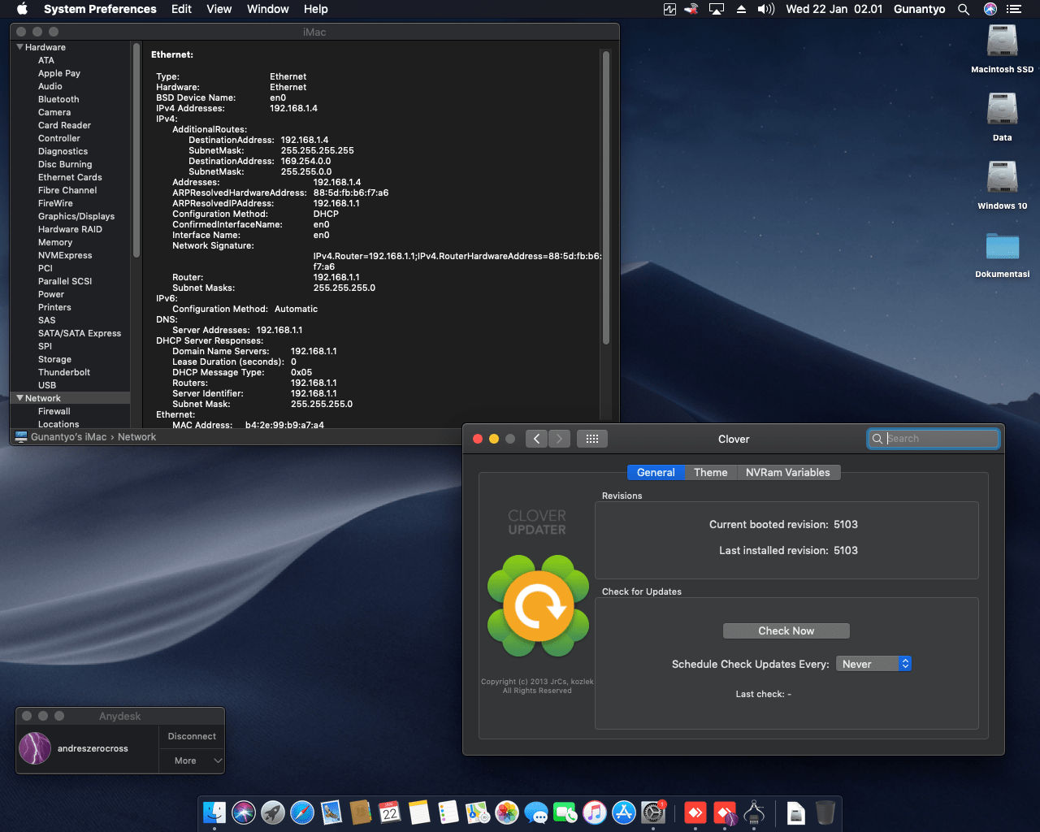Click Disconnect in the Anydesk window
The height and width of the screenshot is (832, 1040).
191,736
